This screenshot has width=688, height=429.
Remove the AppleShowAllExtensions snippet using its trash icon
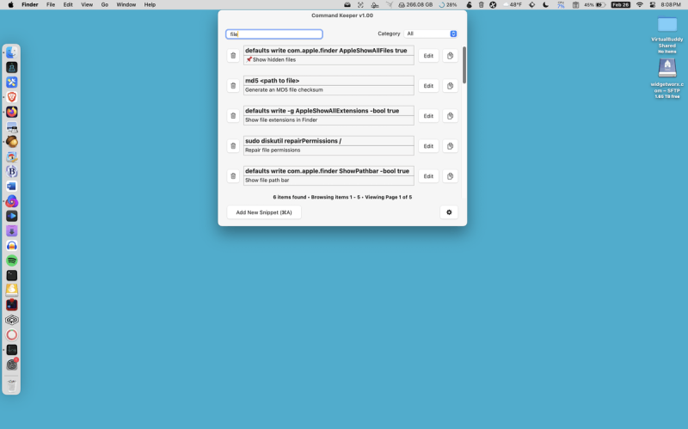coord(233,116)
